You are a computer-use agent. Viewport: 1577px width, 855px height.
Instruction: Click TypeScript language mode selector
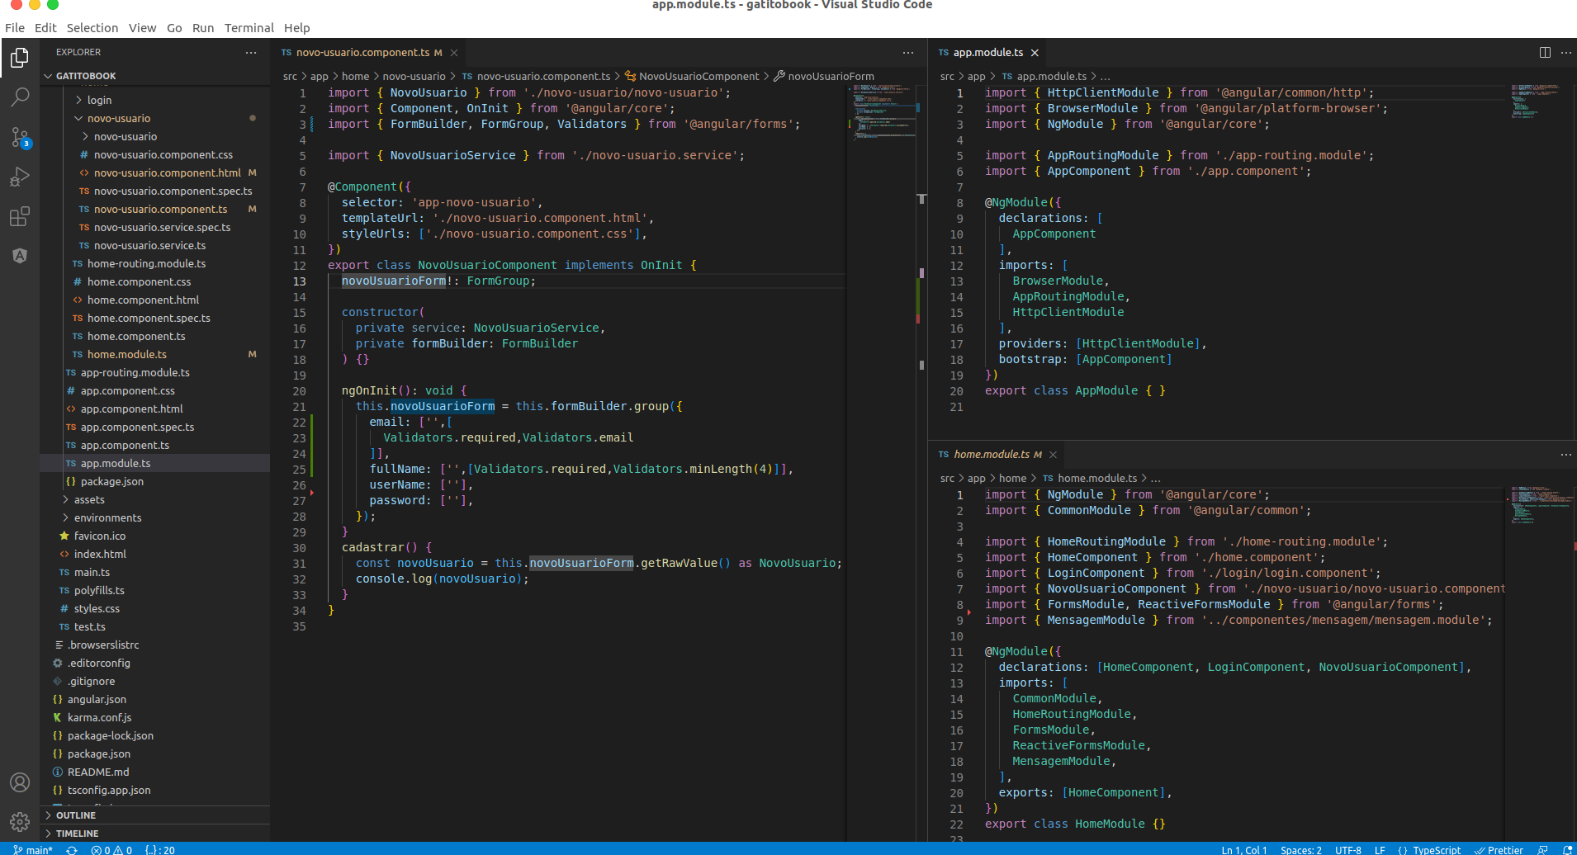1436,849
